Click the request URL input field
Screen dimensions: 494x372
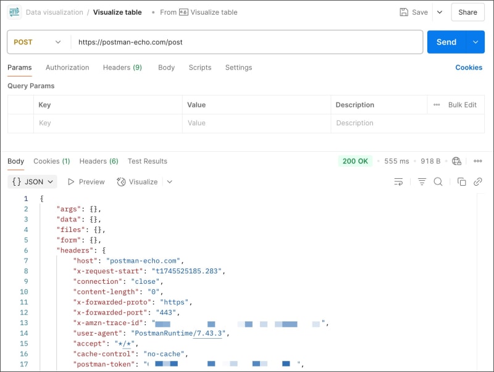pos(246,42)
